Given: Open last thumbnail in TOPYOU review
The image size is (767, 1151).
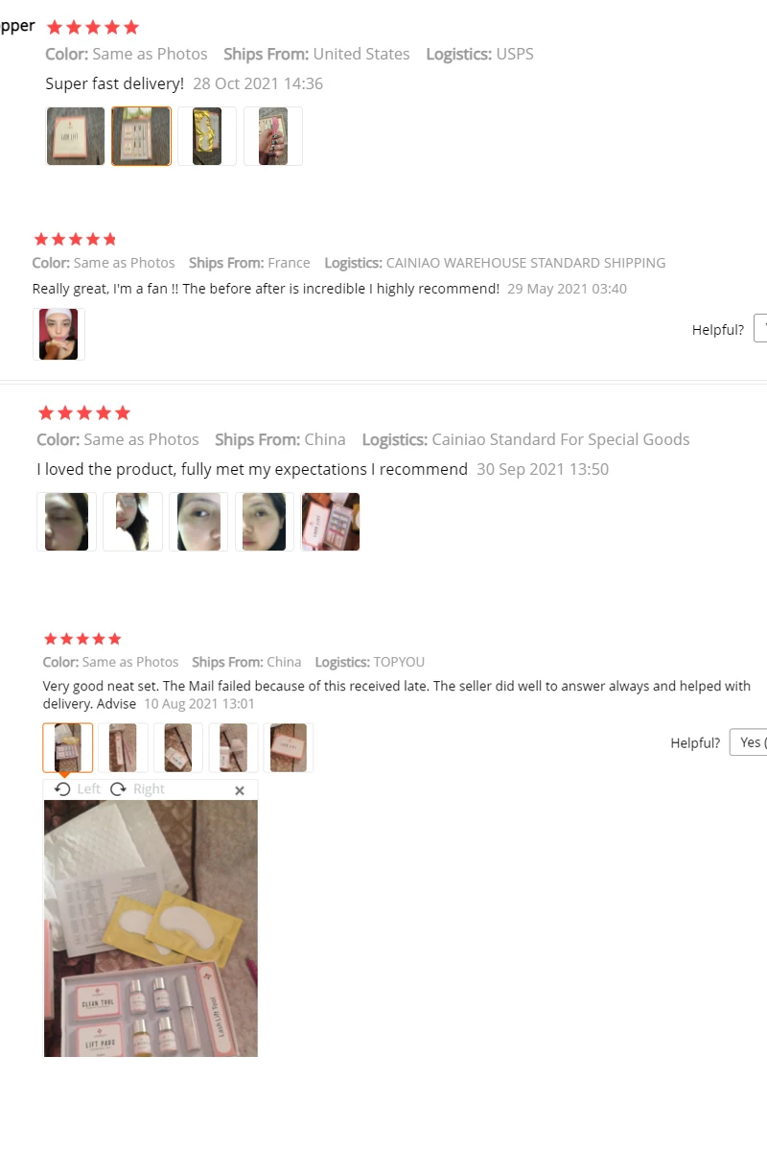Looking at the screenshot, I should point(289,748).
